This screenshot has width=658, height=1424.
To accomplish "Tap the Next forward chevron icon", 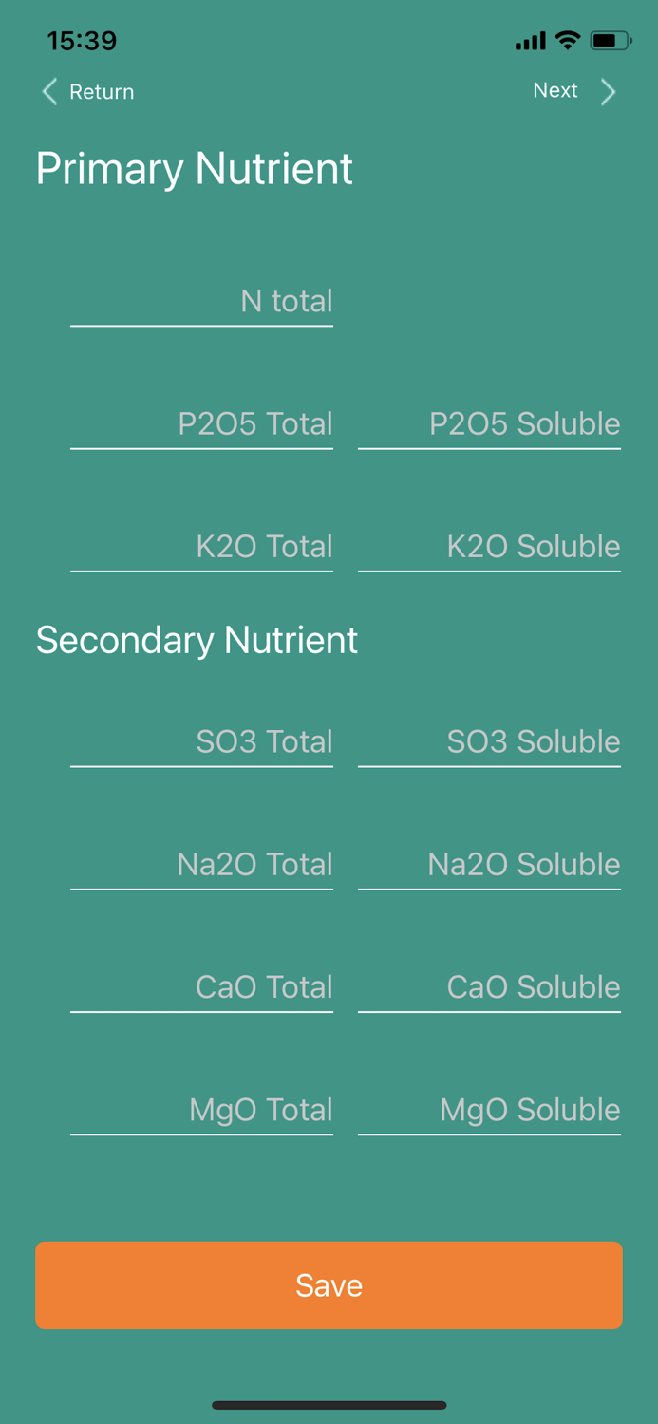I will 608,91.
